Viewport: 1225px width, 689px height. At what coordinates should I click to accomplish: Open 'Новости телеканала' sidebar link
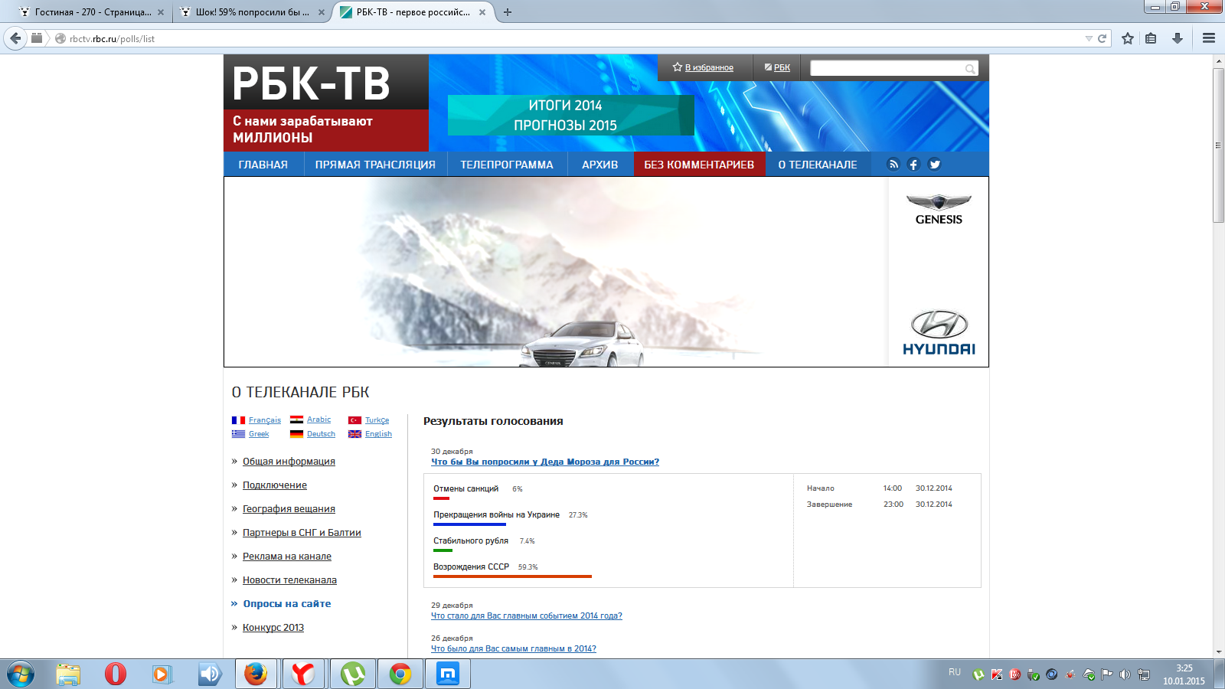click(289, 580)
